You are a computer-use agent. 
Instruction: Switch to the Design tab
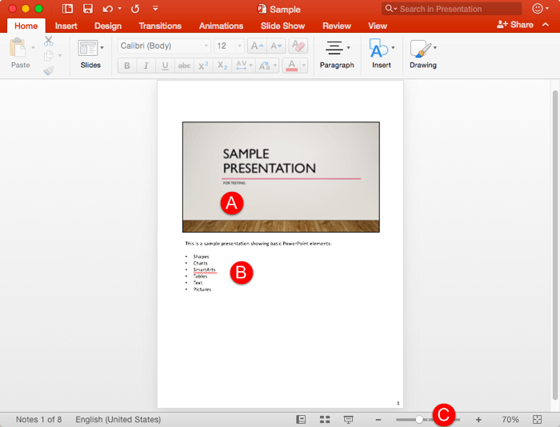[x=108, y=26]
